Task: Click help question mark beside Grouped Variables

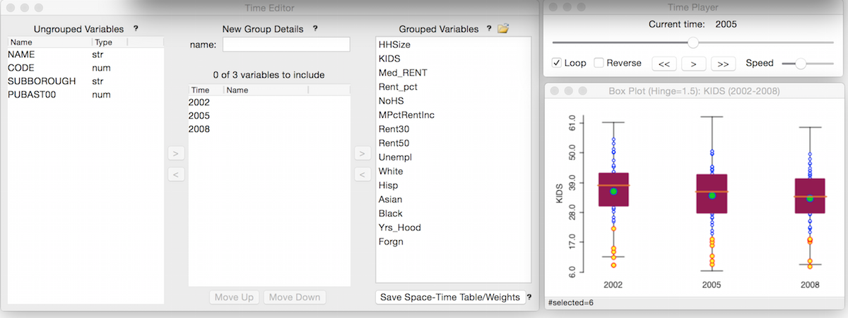Action: 489,29
